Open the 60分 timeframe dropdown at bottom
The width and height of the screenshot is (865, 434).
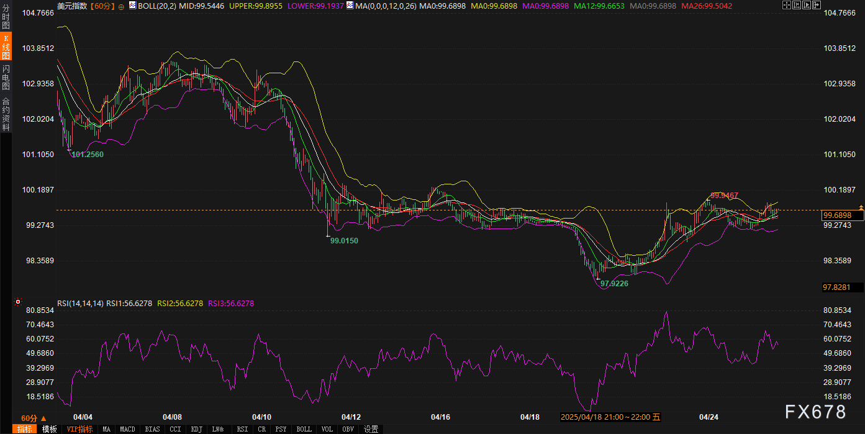coord(34,418)
